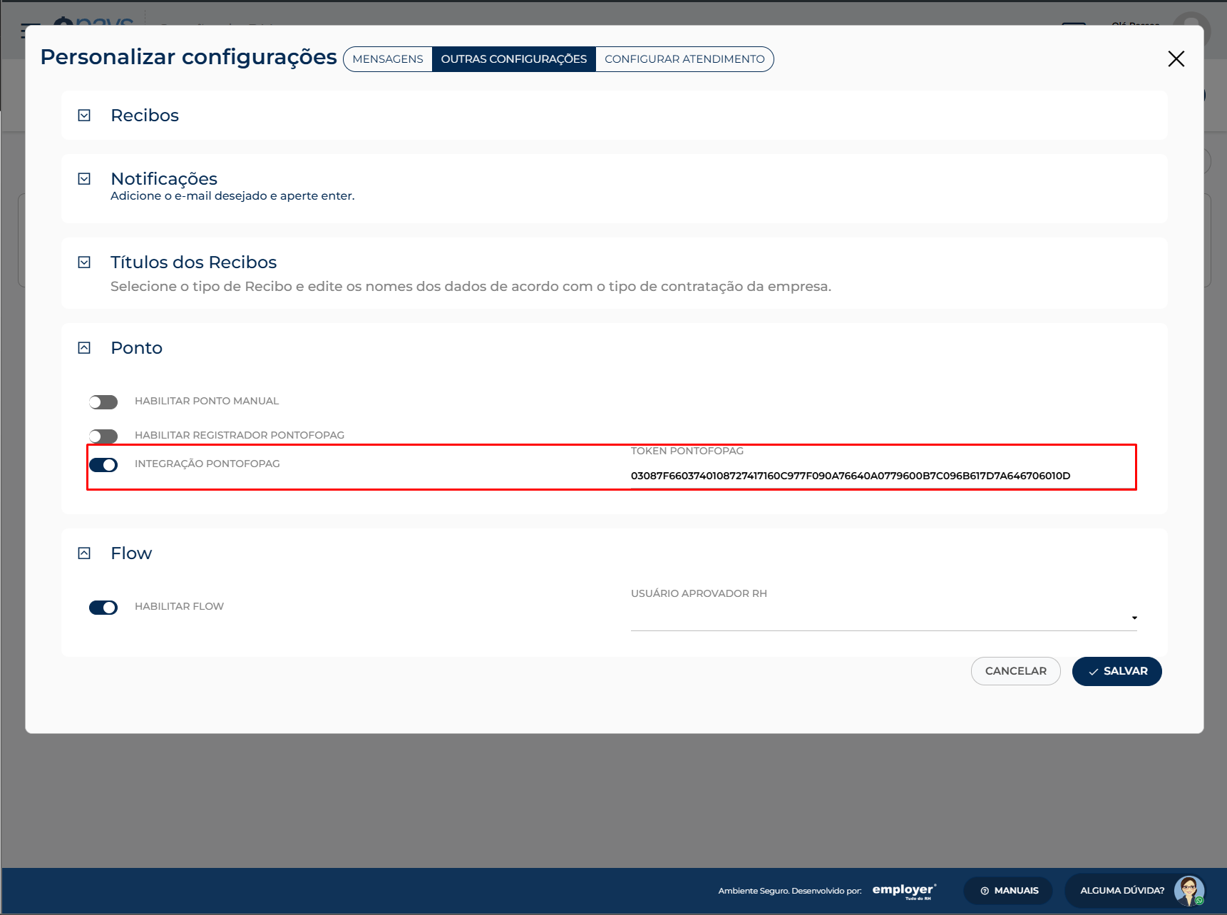Viewport: 1227px width, 915px height.
Task: Enable Habilitar Registrador PontoFopag toggle
Action: [x=103, y=436]
